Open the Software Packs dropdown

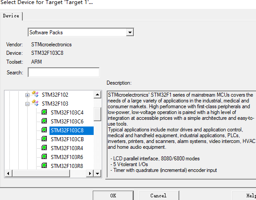(130, 32)
